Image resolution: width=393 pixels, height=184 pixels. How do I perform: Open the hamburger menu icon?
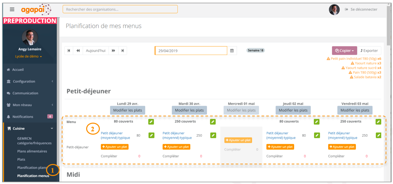(12, 9)
